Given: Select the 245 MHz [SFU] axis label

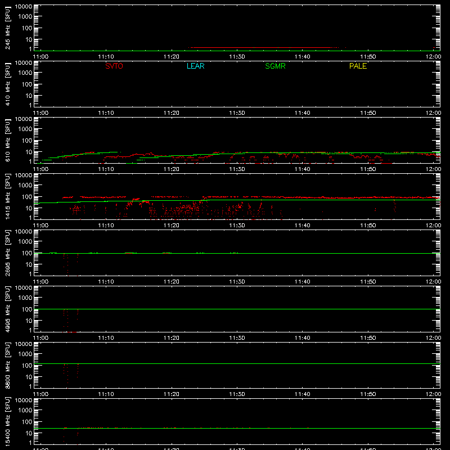Looking at the screenshot, I should point(7,28).
